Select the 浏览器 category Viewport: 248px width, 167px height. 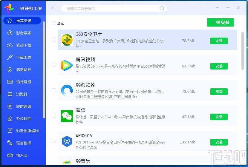point(22,94)
